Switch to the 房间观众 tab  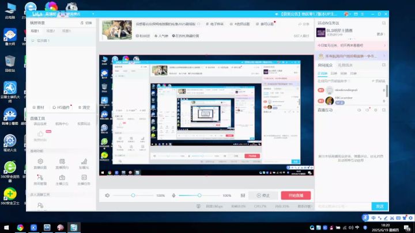click(x=325, y=65)
